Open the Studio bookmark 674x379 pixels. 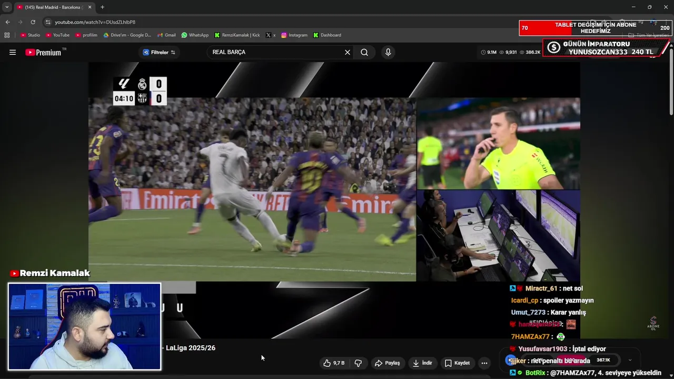tap(30, 35)
